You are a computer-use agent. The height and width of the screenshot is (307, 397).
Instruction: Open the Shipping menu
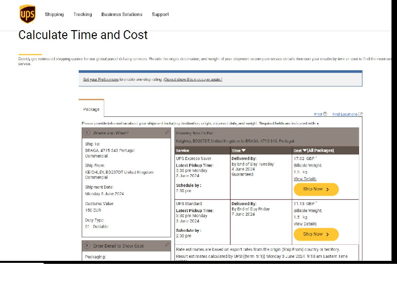click(54, 15)
